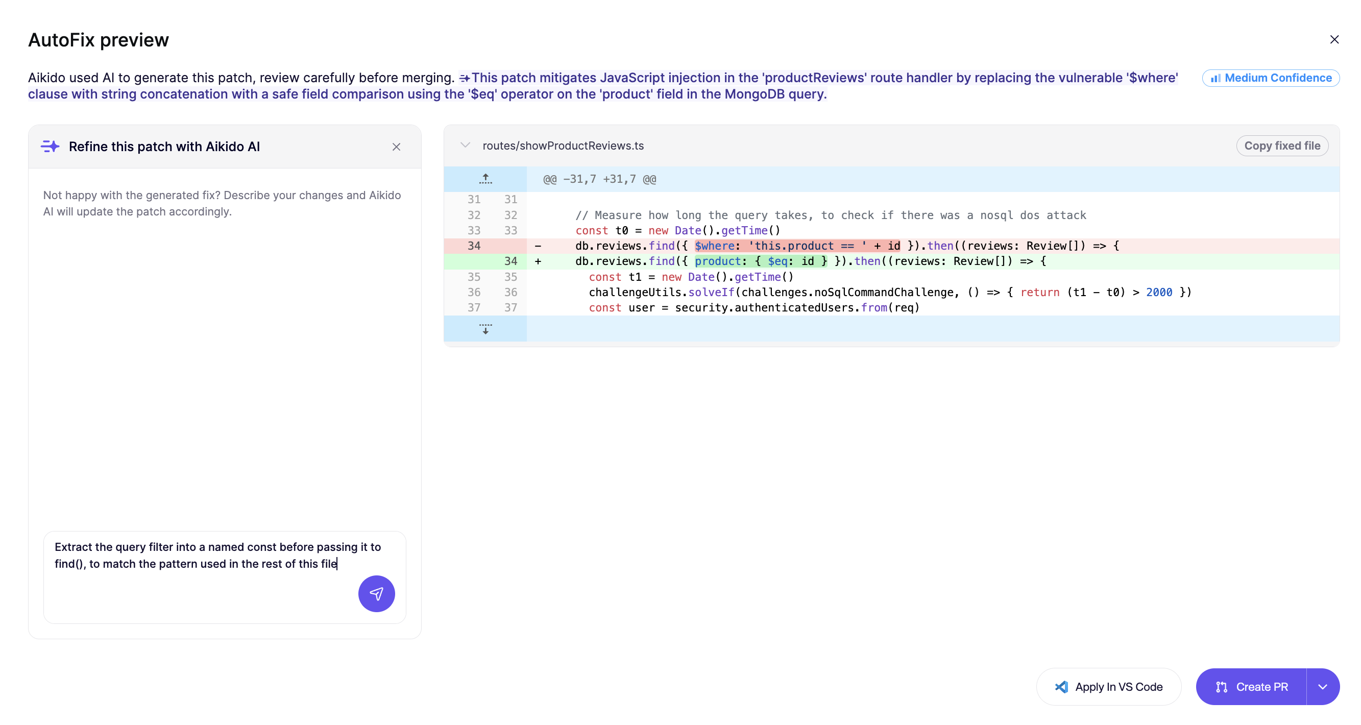Click the routes/showProductReviews.ts file name
1361x725 pixels.
pos(563,146)
